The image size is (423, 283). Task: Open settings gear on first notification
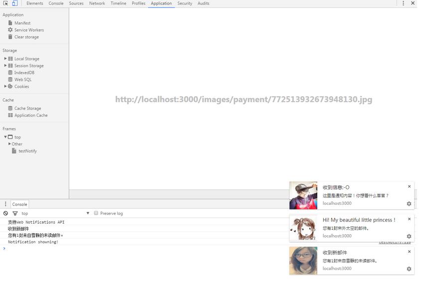pyautogui.click(x=409, y=204)
